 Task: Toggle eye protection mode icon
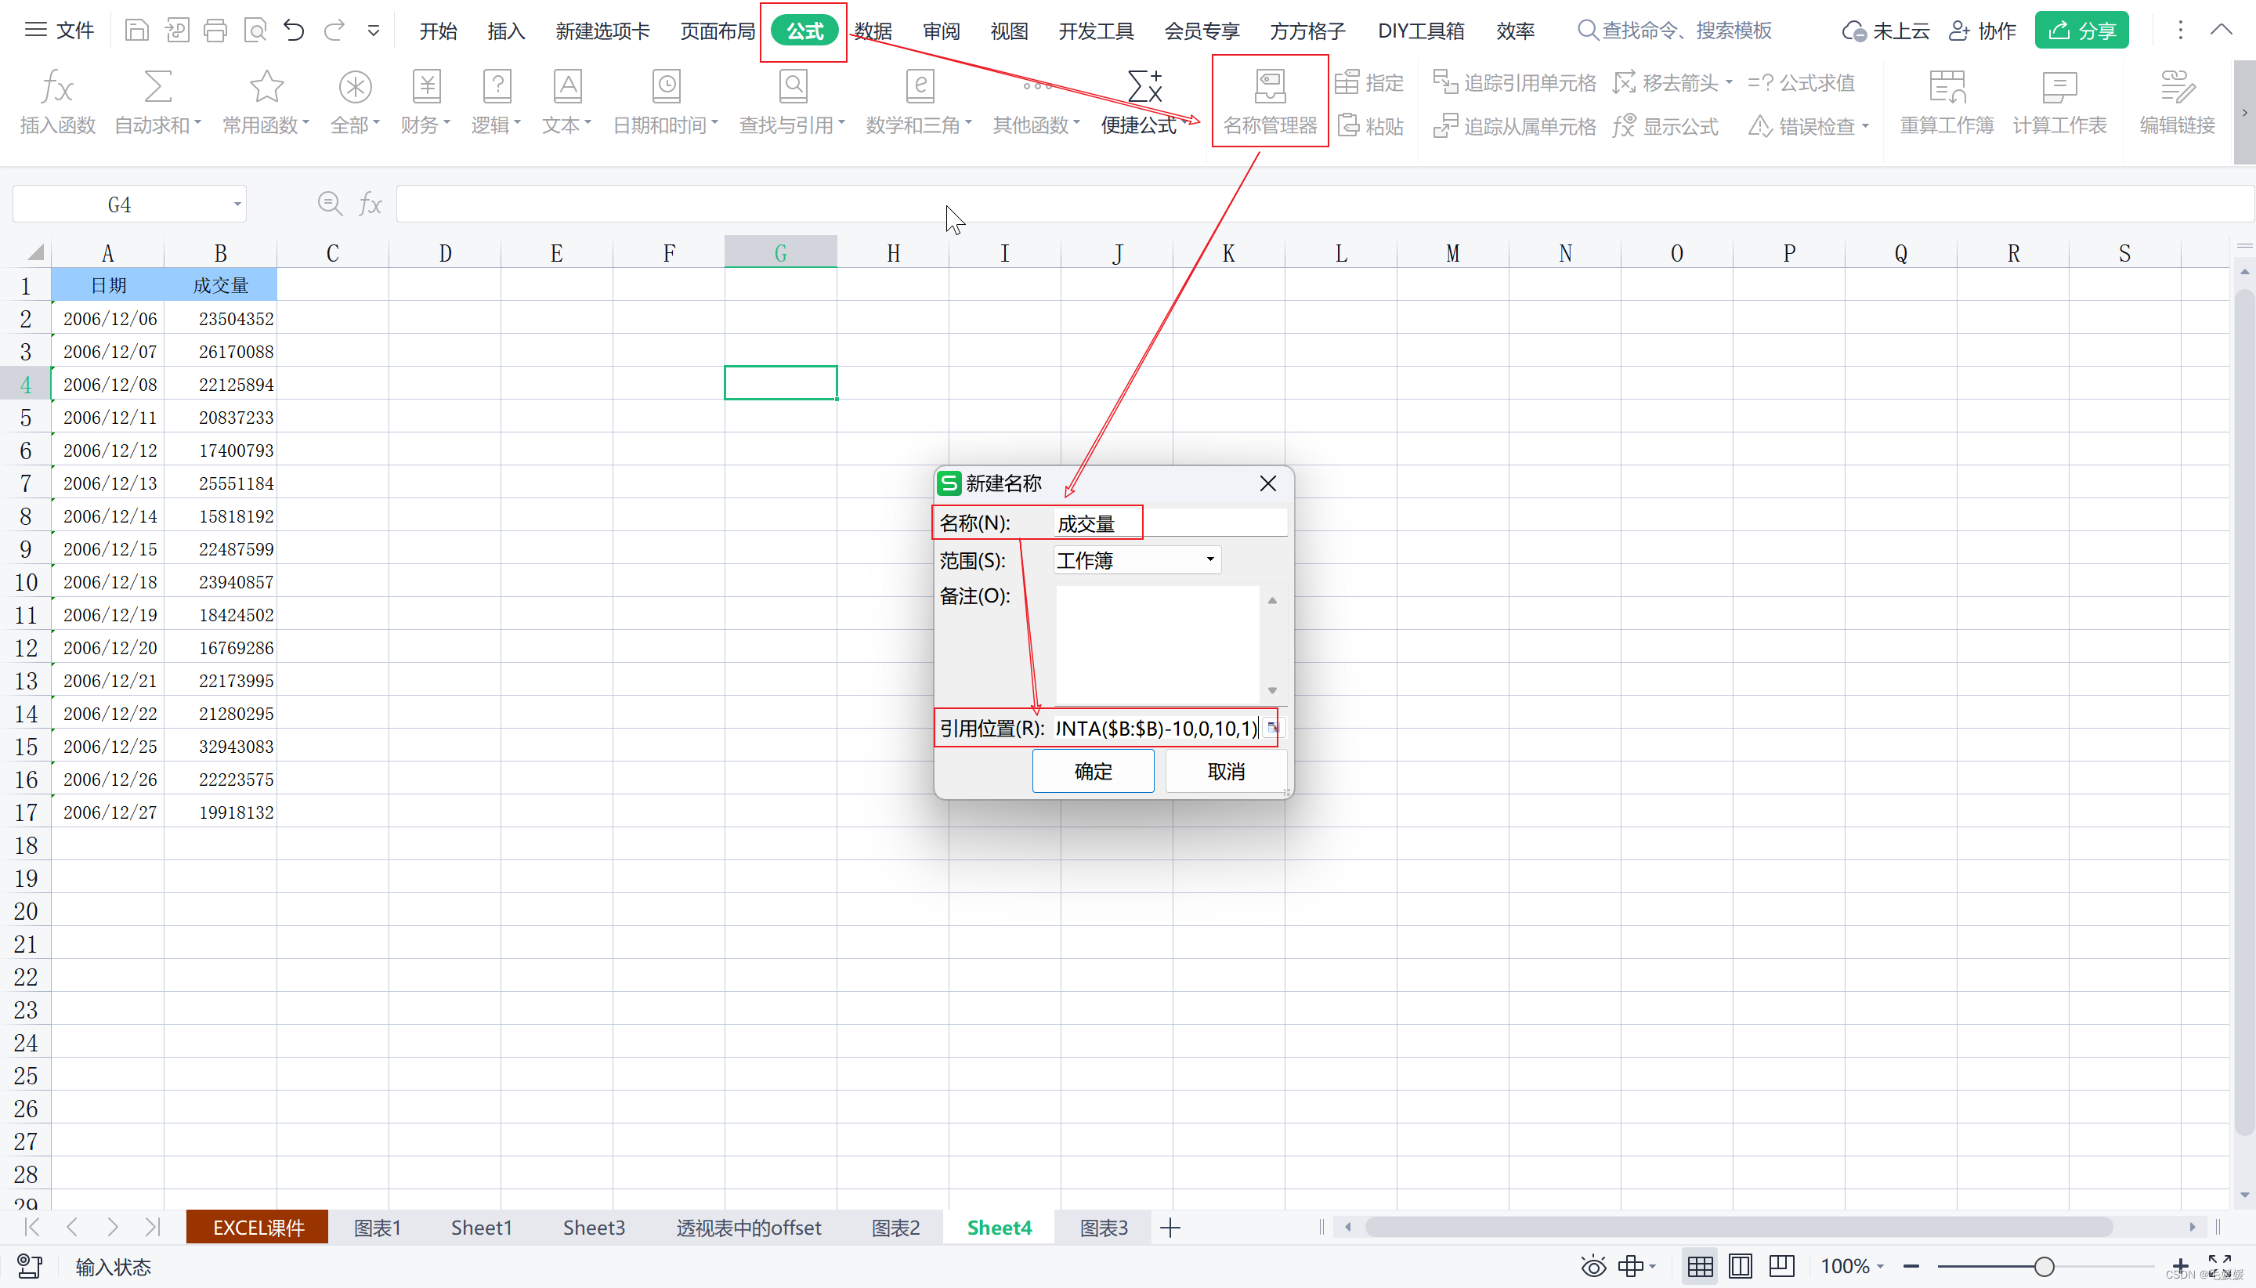pyautogui.click(x=1593, y=1267)
